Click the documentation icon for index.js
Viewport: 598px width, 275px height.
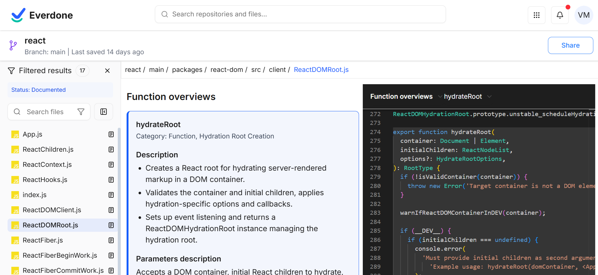pos(111,195)
